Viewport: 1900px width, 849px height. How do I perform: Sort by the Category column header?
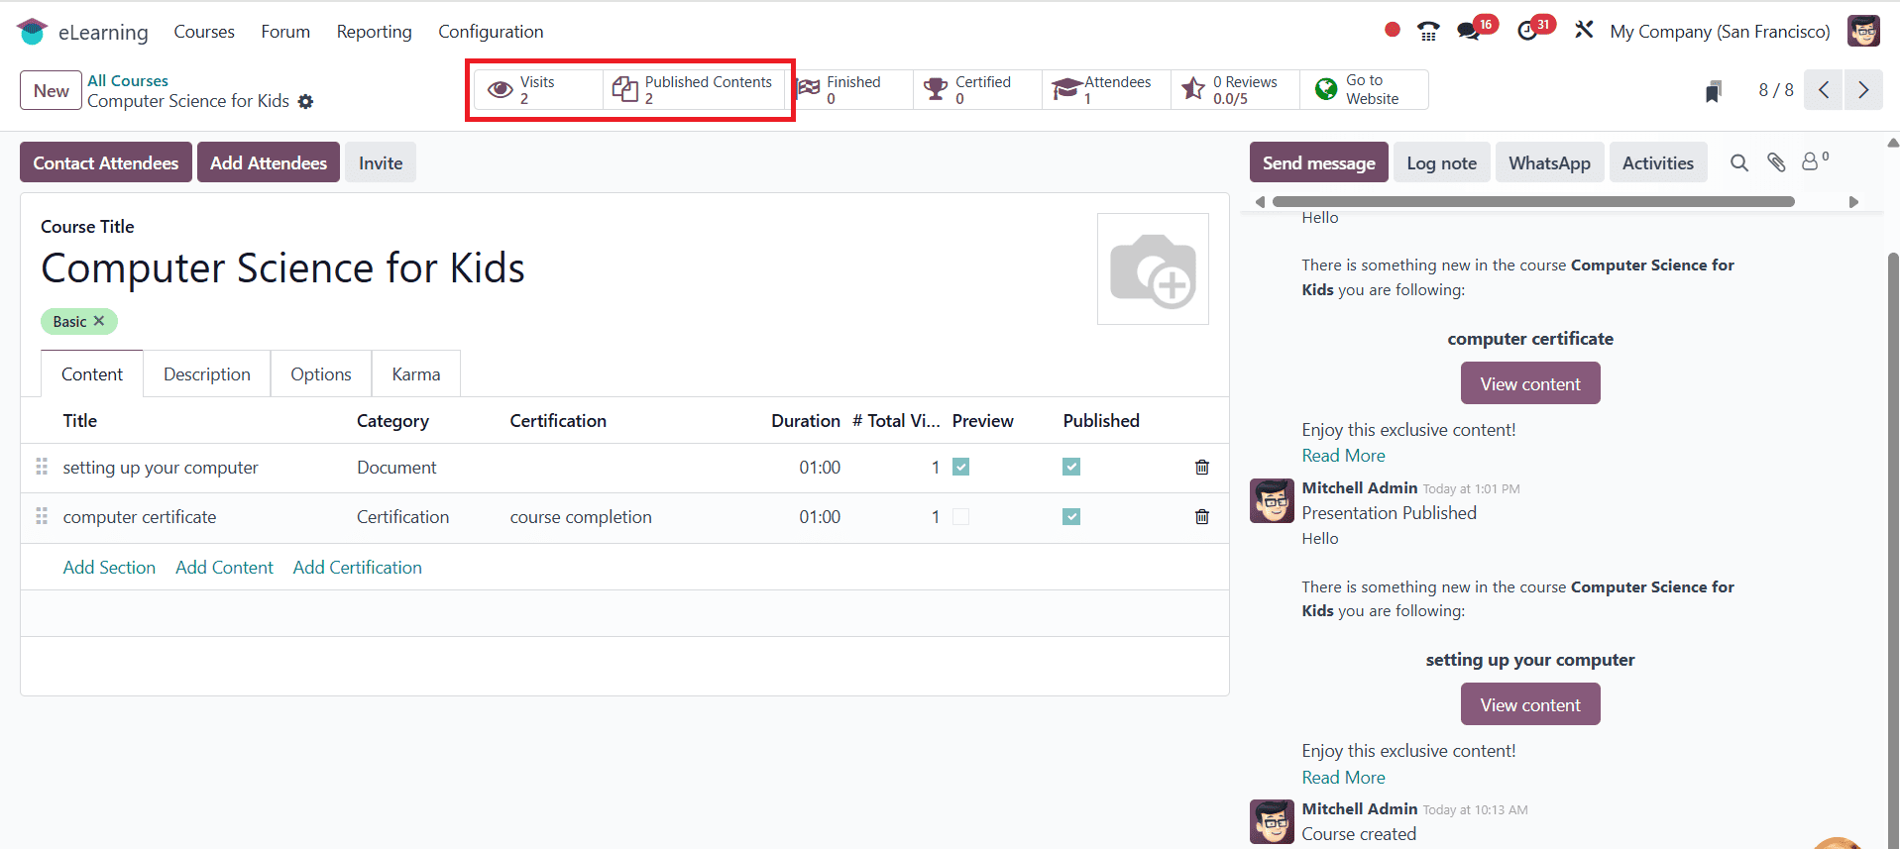(393, 420)
